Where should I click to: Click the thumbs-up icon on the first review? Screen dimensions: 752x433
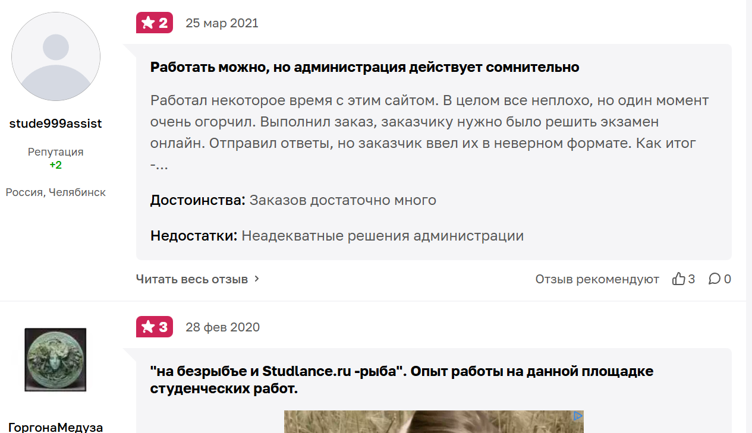[678, 279]
